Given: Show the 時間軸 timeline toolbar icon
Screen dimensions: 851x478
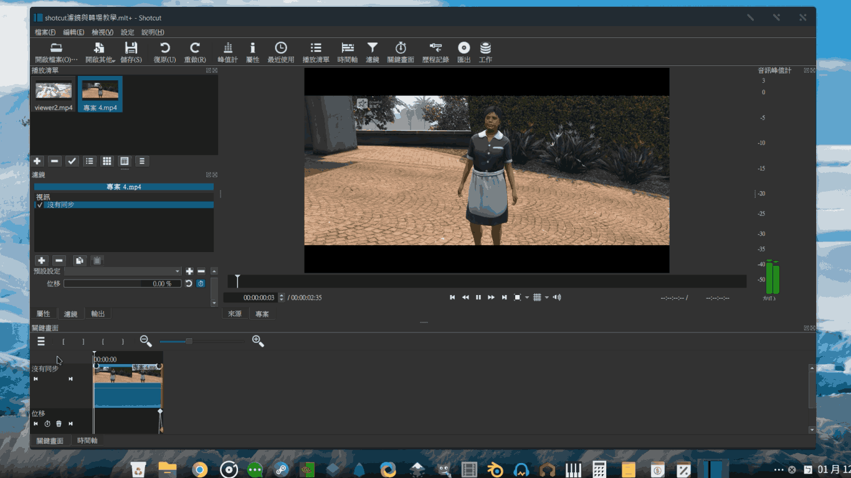Looking at the screenshot, I should click(348, 52).
